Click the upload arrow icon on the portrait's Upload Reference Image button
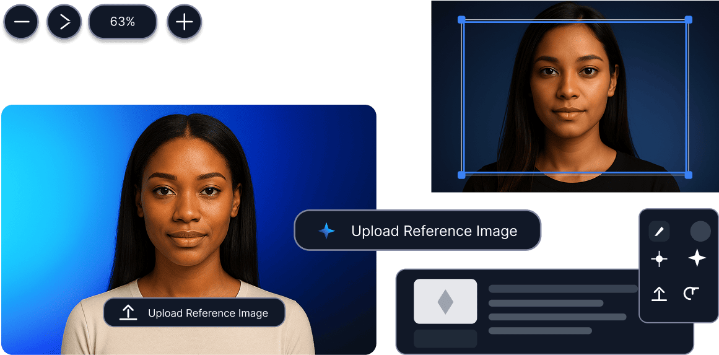The height and width of the screenshot is (355, 719). [x=128, y=313]
